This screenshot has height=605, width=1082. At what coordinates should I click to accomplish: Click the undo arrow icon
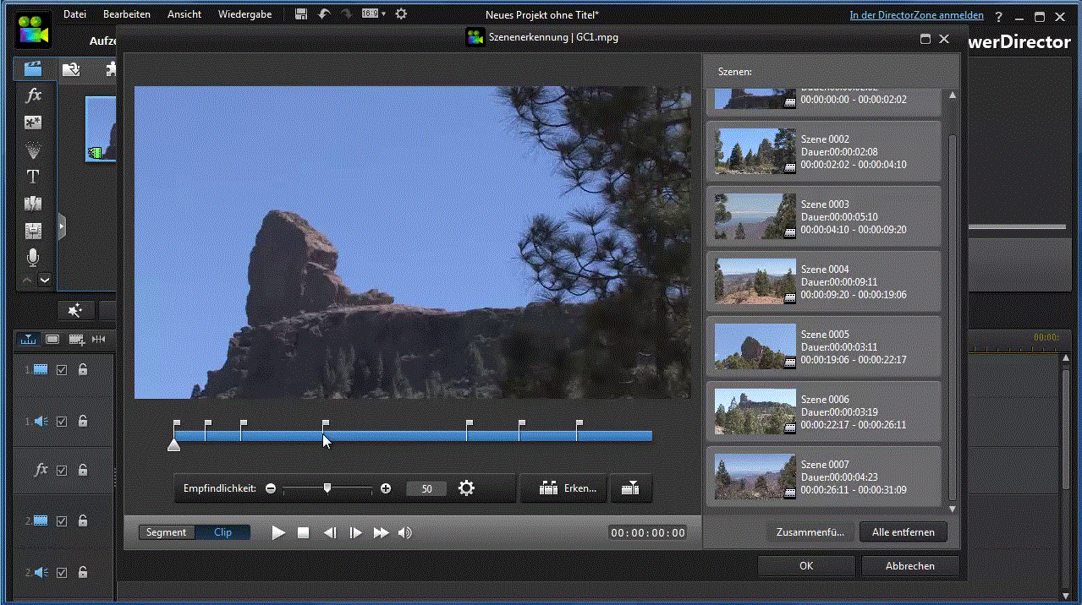(x=325, y=14)
